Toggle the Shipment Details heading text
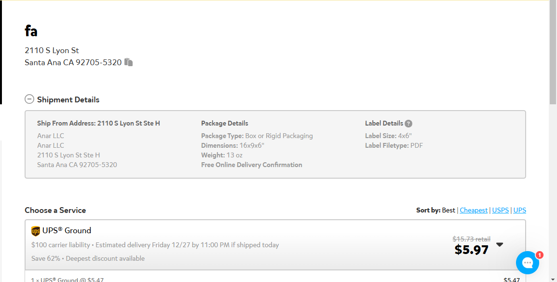 [68, 99]
